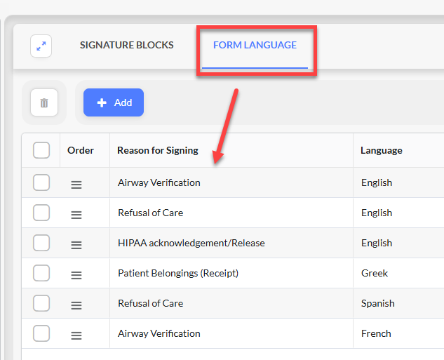Open the Patient Belongings (Receipt) entry
Screen dimensions: 444x360
coord(178,273)
